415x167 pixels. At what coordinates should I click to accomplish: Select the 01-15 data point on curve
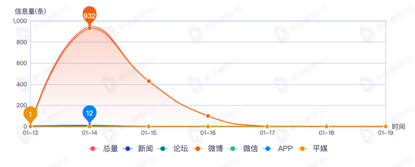149,81
